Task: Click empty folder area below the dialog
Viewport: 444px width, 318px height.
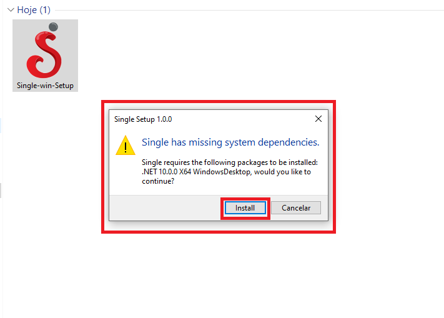Action: coord(219,275)
